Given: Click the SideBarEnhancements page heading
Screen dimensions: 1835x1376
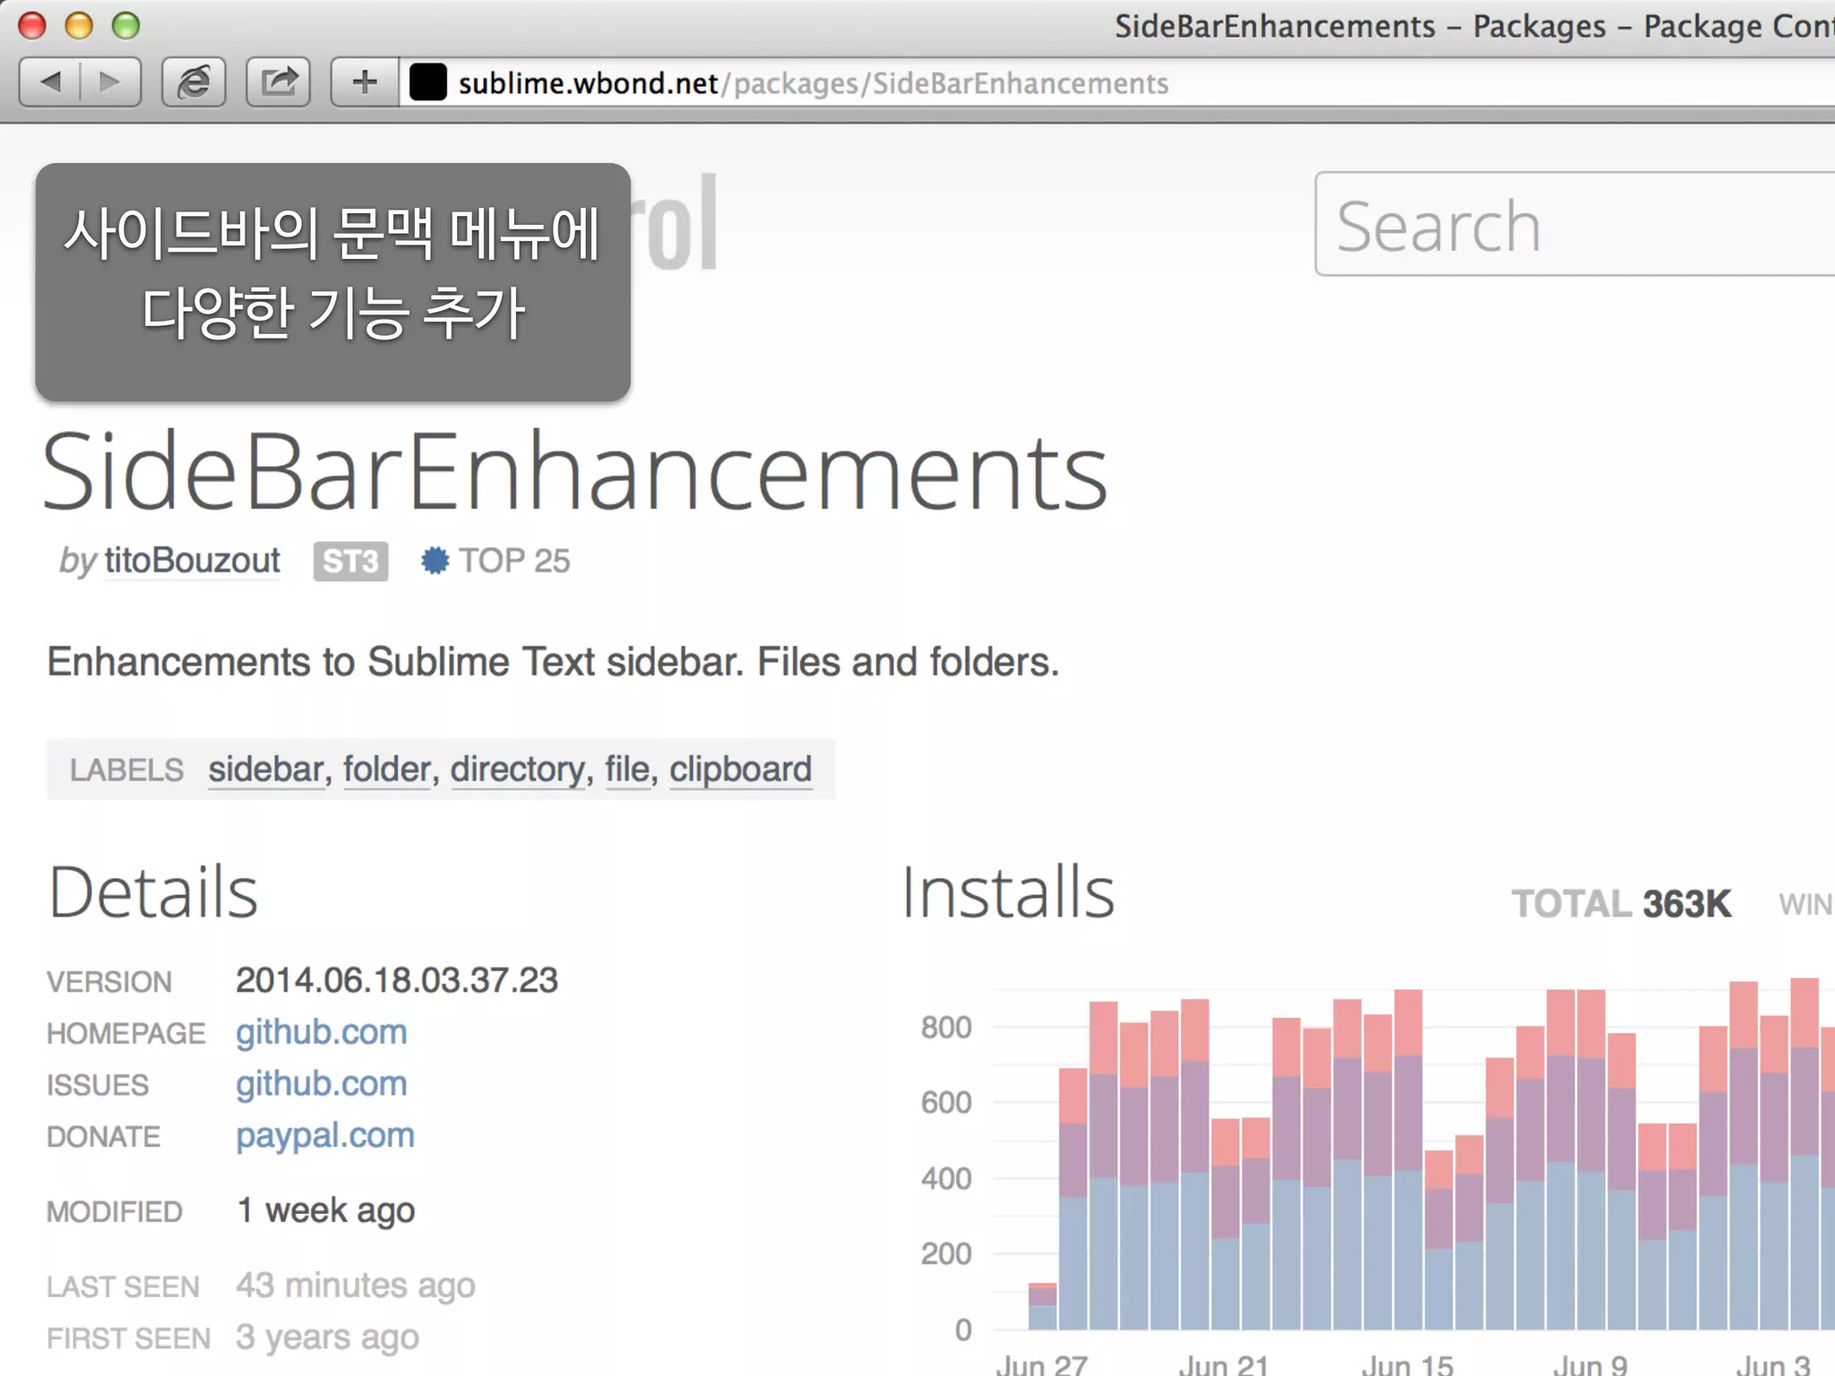Looking at the screenshot, I should pyautogui.click(x=575, y=472).
